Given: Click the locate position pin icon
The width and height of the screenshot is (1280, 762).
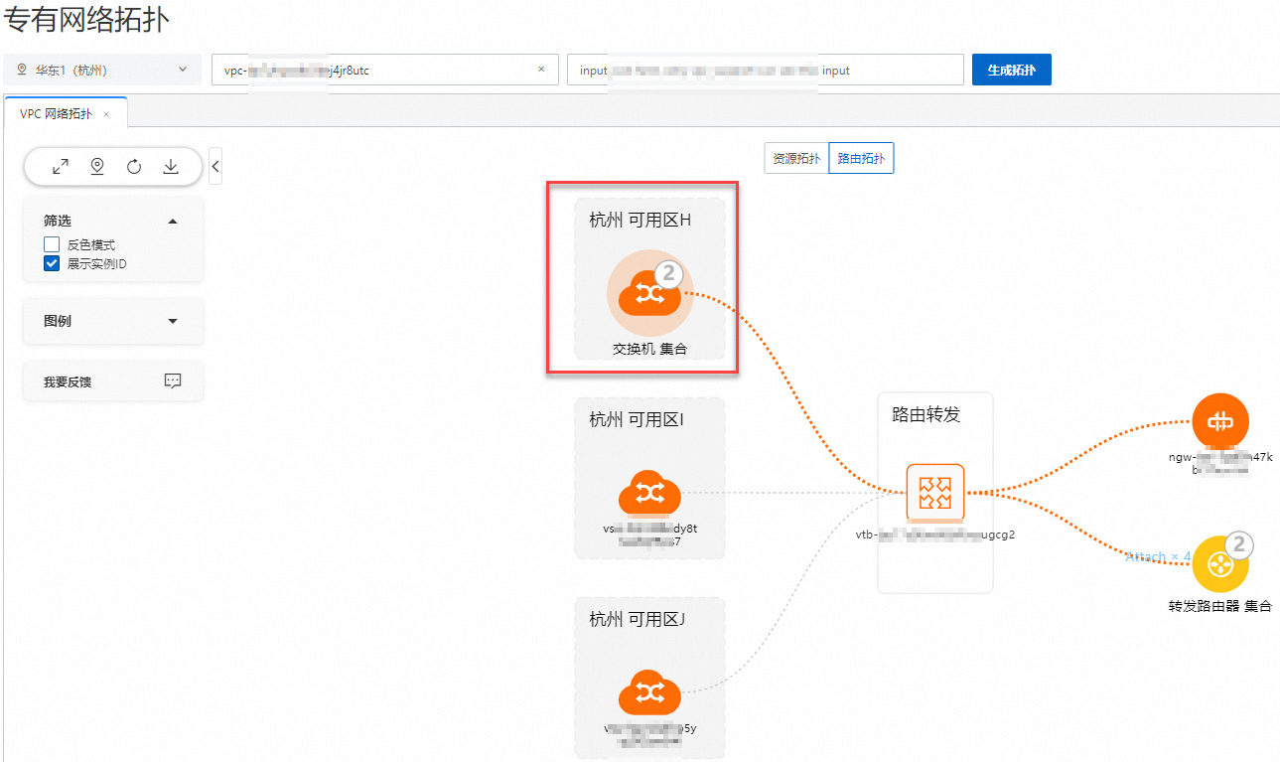Looking at the screenshot, I should (x=97, y=167).
